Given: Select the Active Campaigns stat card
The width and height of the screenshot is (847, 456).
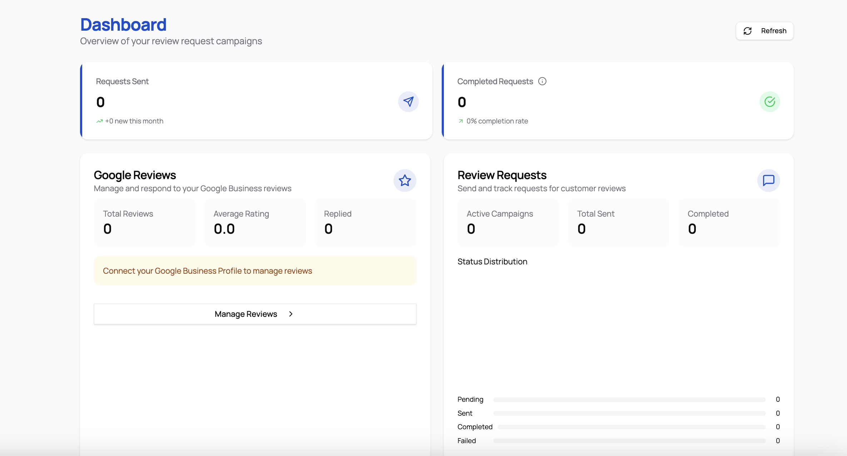Looking at the screenshot, I should (508, 223).
